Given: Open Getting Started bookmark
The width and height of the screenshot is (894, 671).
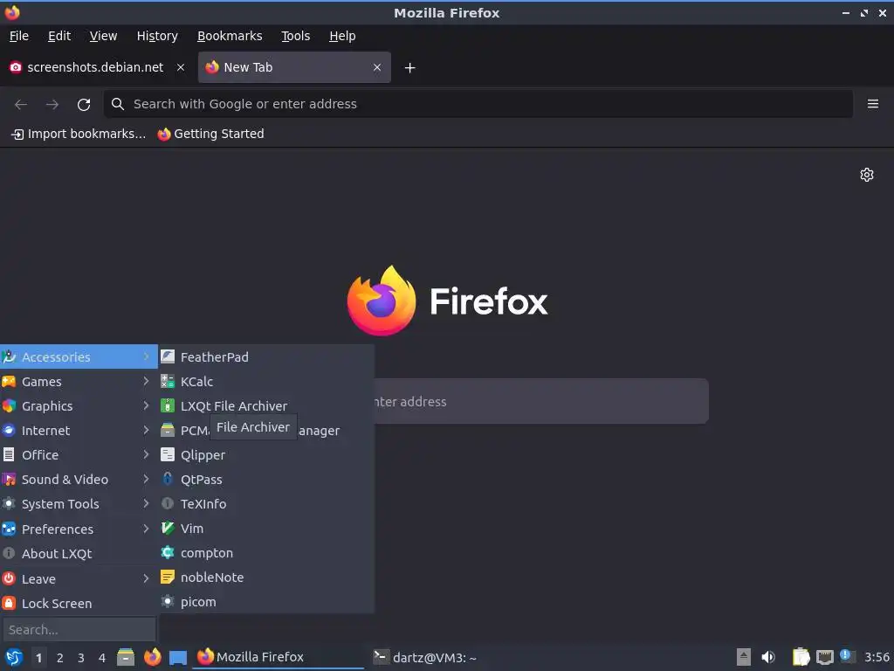Looking at the screenshot, I should point(211,134).
